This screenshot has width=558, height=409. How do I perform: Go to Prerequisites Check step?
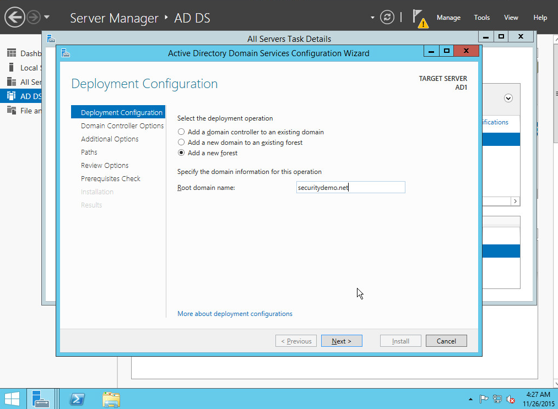click(110, 178)
